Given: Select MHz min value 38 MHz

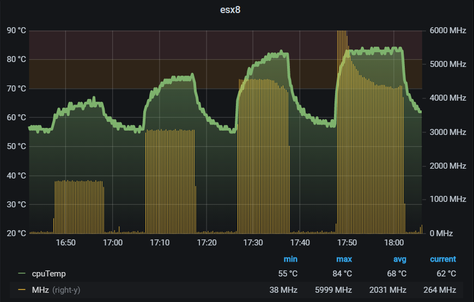Looking at the screenshot, I should [x=283, y=290].
